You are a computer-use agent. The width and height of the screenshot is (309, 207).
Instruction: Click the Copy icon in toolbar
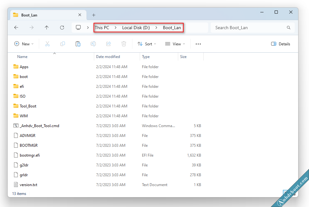point(63,44)
